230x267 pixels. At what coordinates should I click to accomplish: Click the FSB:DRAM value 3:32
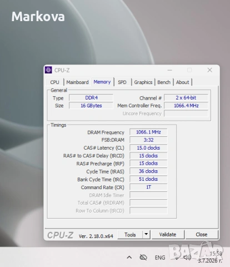tap(148, 140)
